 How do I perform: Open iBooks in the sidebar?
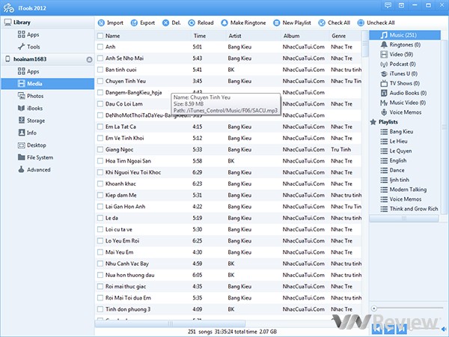point(30,109)
